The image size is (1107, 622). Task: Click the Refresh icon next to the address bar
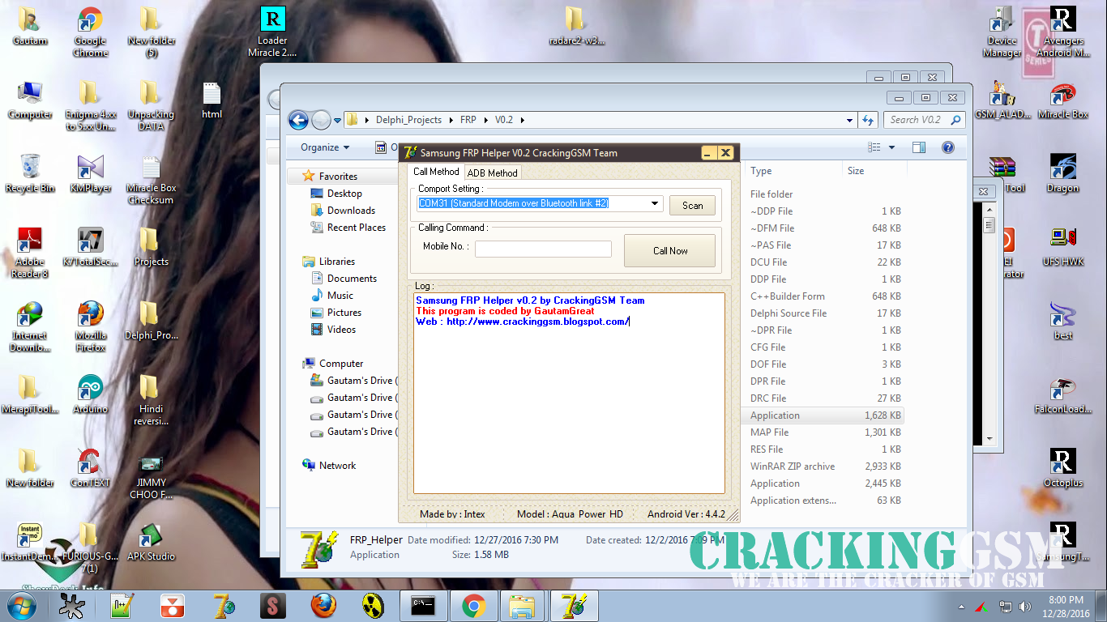pos(866,119)
